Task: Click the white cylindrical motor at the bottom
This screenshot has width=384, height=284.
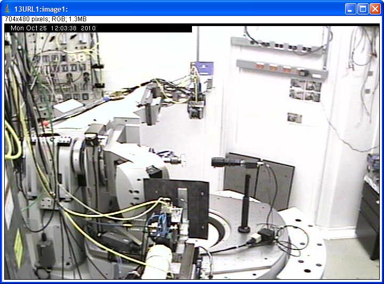Action: (160, 261)
